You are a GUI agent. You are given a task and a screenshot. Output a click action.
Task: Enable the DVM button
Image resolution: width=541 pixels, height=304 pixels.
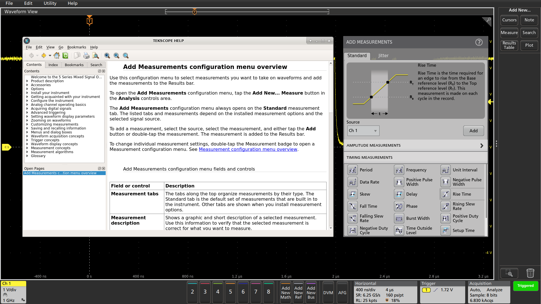[x=328, y=293]
